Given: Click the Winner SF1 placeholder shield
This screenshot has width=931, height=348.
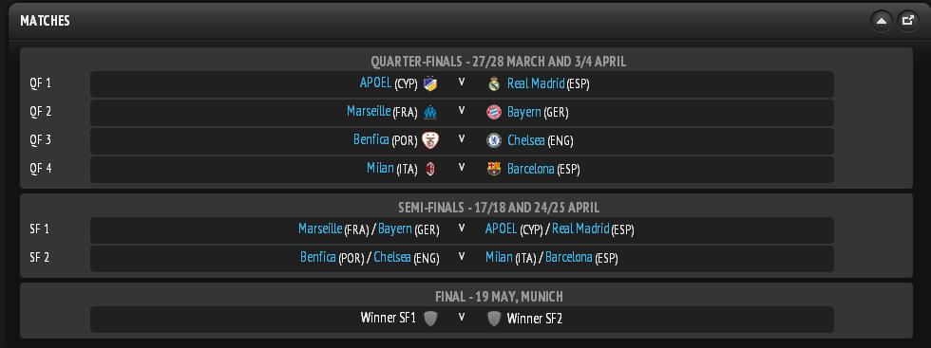Looking at the screenshot, I should [430, 319].
